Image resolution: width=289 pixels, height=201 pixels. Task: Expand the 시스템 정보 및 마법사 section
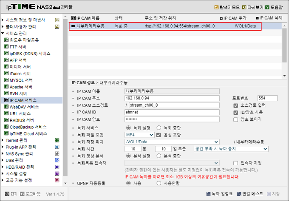tap(3, 20)
